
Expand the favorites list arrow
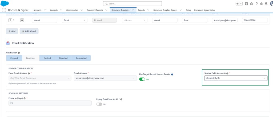(241, 4)
